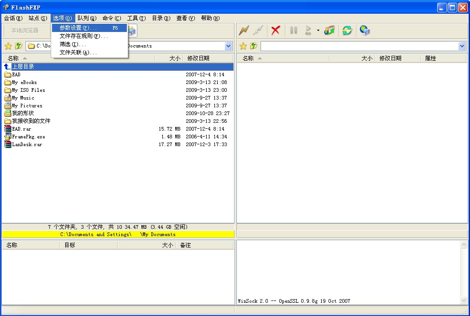The image size is (470, 316).
Task: Open the 命令(C) menu
Action: (x=112, y=18)
